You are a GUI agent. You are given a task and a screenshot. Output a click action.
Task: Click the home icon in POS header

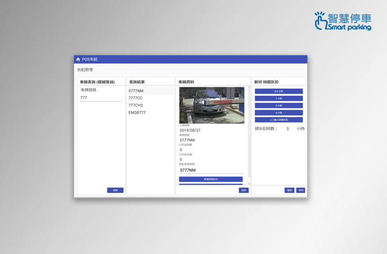click(x=78, y=59)
